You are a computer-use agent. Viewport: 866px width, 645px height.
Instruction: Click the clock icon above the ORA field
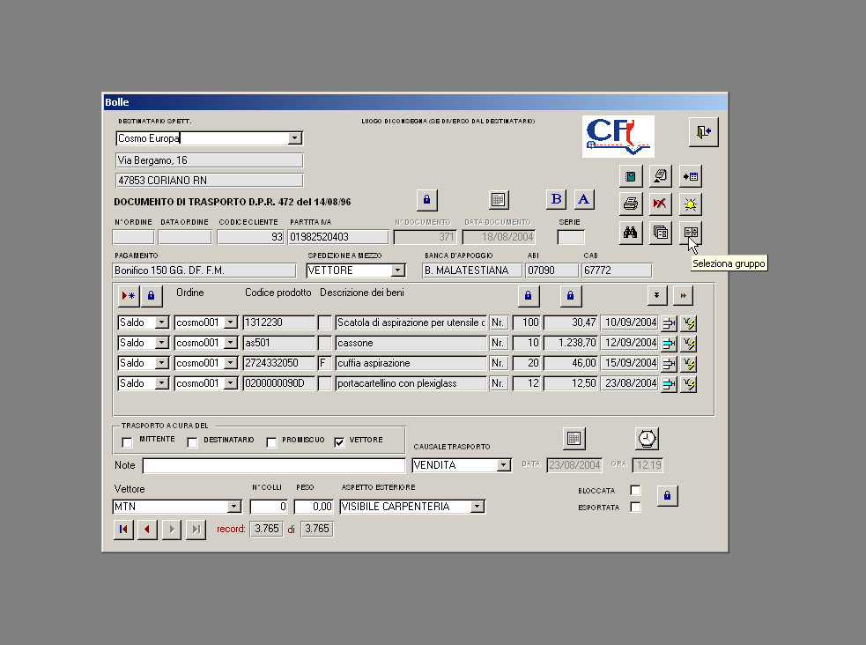click(647, 439)
